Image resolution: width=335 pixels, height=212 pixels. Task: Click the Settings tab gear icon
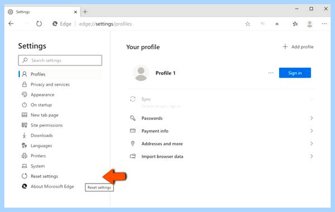[10, 12]
